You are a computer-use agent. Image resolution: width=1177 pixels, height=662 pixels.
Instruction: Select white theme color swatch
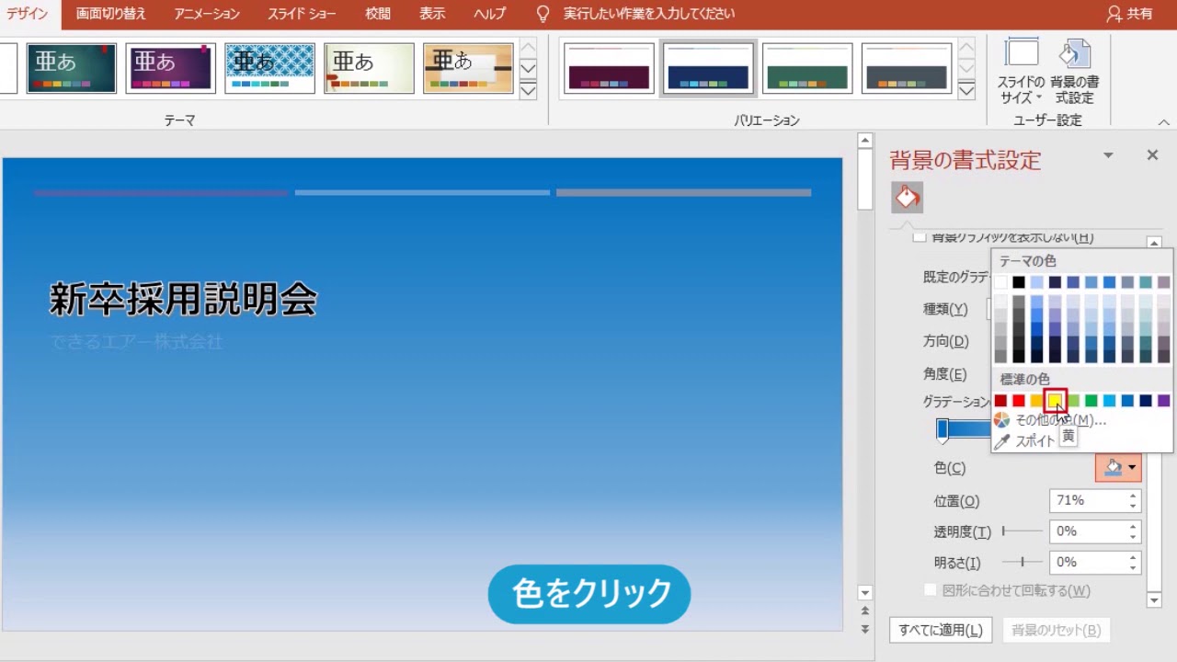pyautogui.click(x=1000, y=282)
